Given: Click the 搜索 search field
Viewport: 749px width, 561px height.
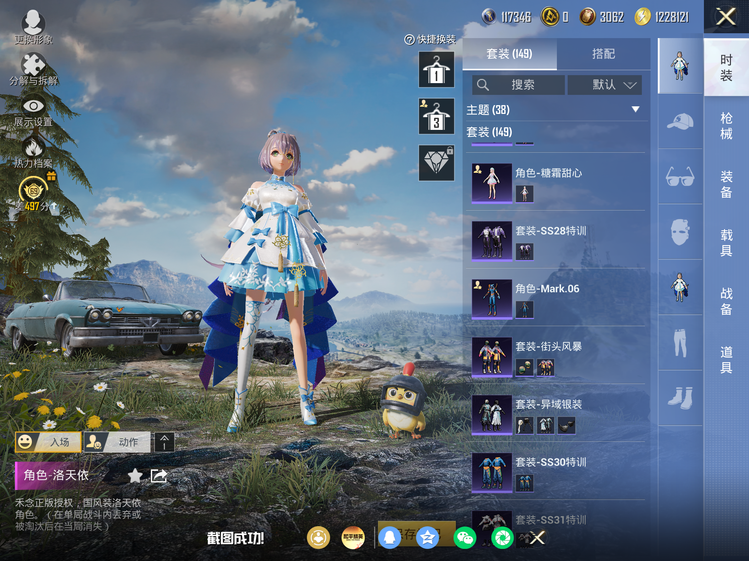Looking at the screenshot, I should 518,85.
